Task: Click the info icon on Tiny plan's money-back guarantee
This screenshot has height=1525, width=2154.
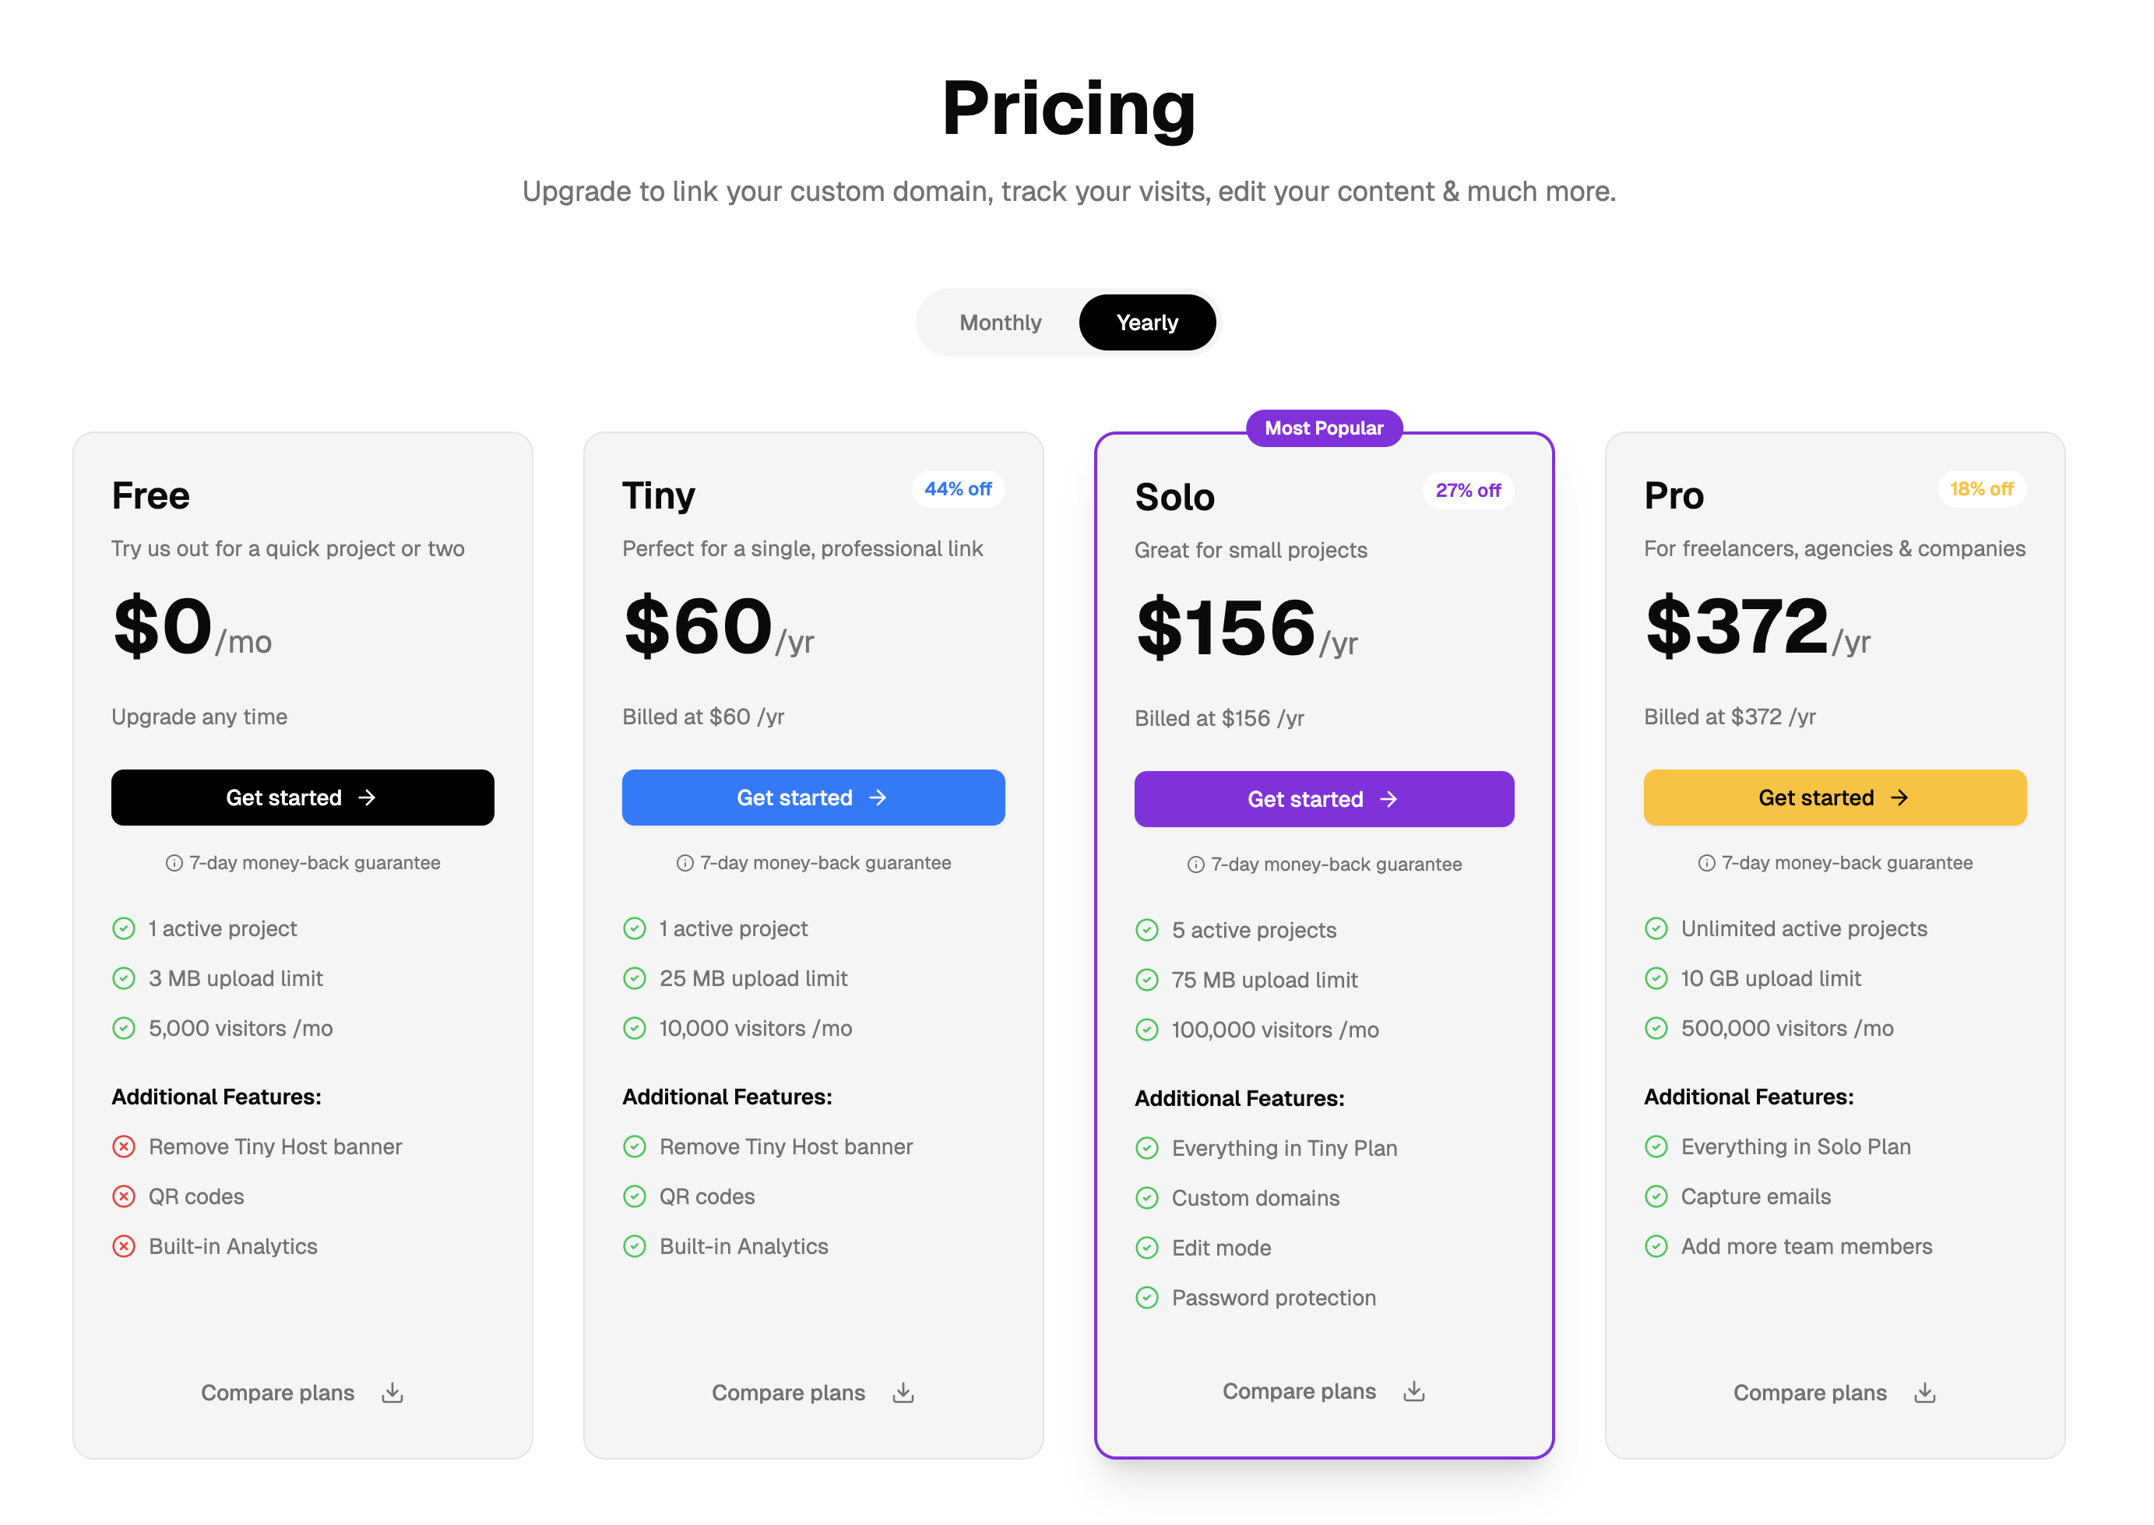Action: [x=684, y=862]
